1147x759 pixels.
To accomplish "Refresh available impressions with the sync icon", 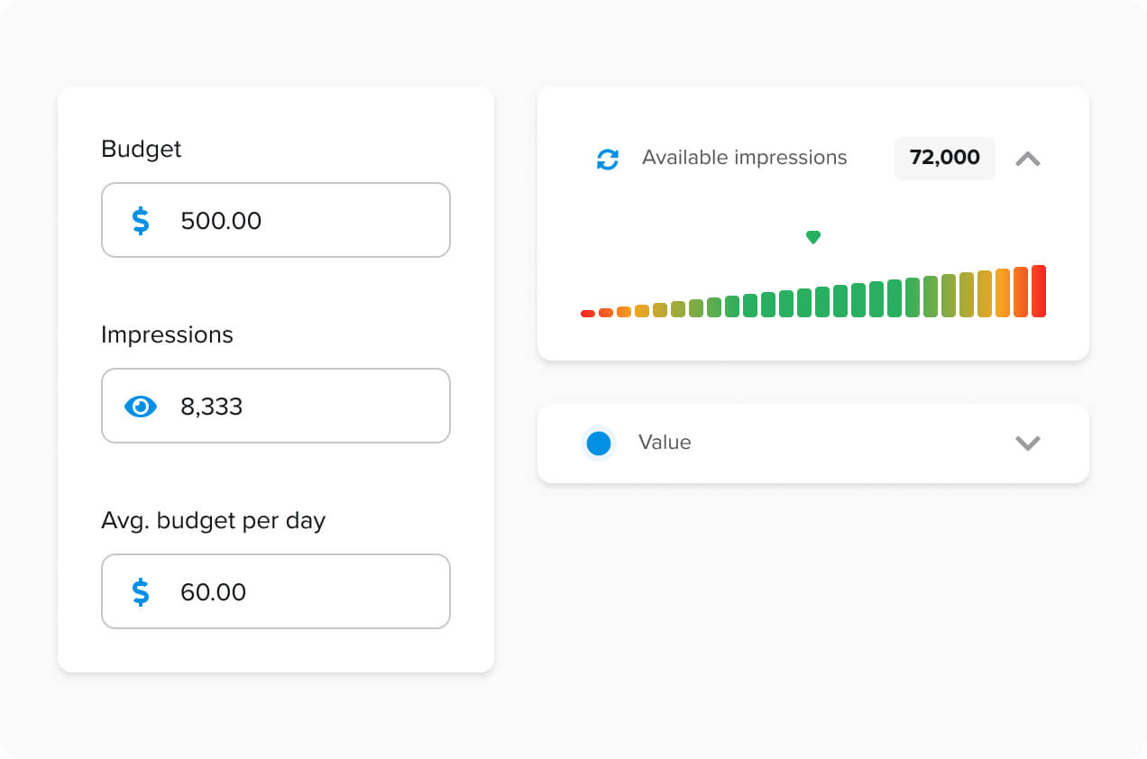I will [x=608, y=160].
